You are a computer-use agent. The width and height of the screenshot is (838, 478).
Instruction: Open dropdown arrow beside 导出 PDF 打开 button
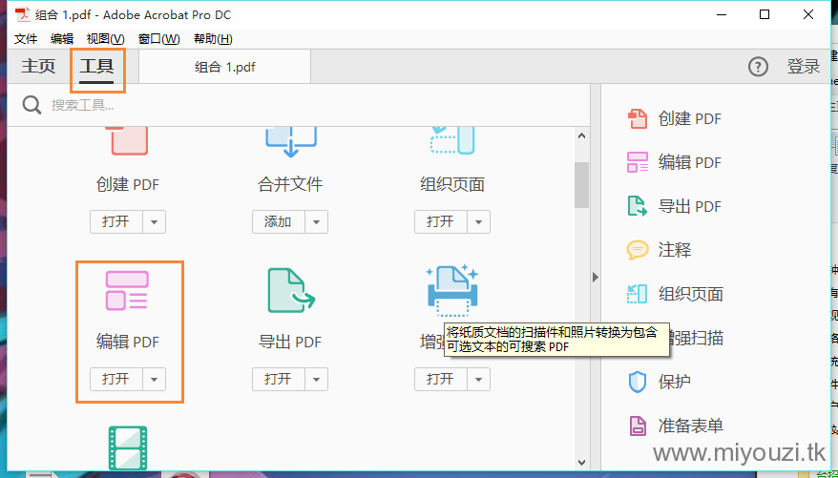[316, 379]
